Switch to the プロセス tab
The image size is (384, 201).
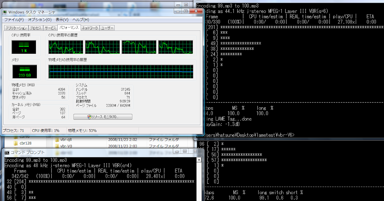[x=36, y=28]
